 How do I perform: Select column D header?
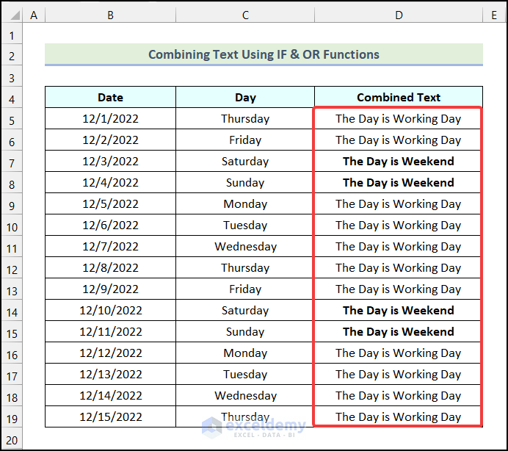pyautogui.click(x=399, y=15)
